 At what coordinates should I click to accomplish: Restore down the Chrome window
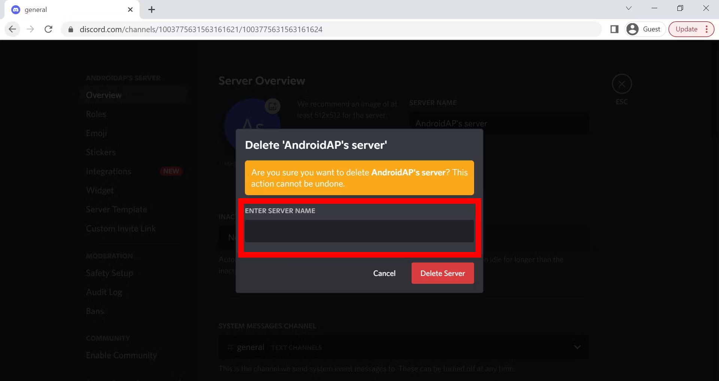pos(680,8)
